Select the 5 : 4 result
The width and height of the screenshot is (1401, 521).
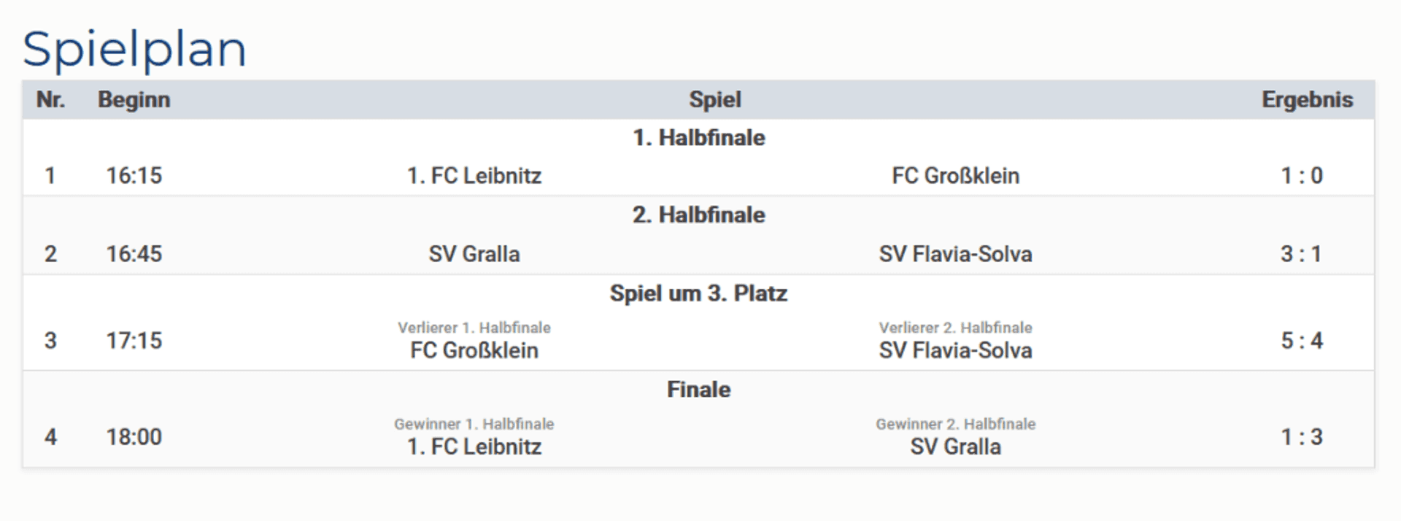point(1302,341)
